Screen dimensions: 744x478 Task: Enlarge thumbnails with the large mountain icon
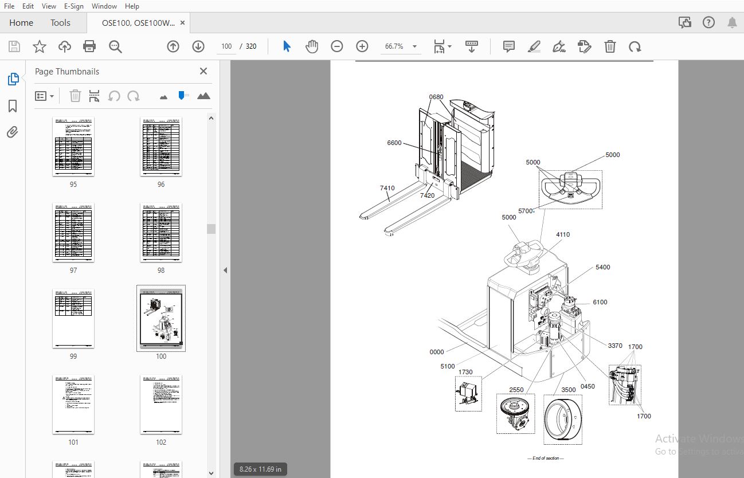(203, 96)
